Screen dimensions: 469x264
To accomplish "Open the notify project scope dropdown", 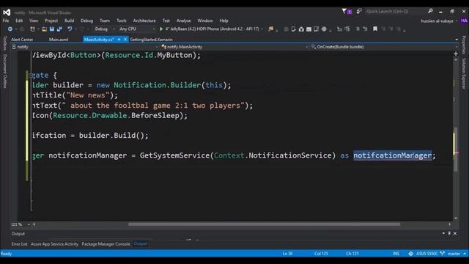I will [x=85, y=47].
